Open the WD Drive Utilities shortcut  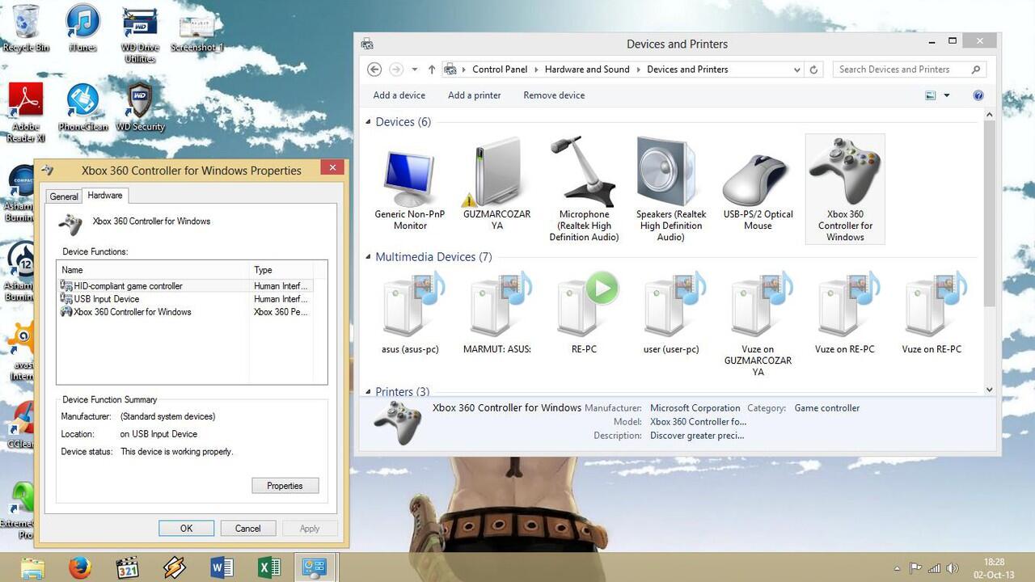click(139, 34)
